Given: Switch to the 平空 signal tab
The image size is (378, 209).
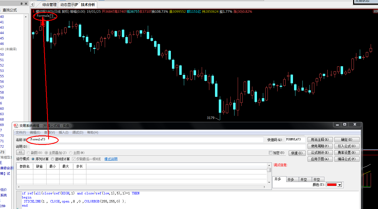Looking at the screenshot, I should 317,180.
